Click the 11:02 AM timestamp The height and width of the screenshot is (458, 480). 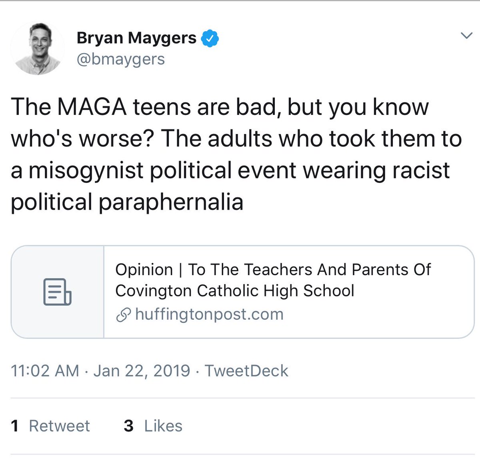(45, 371)
